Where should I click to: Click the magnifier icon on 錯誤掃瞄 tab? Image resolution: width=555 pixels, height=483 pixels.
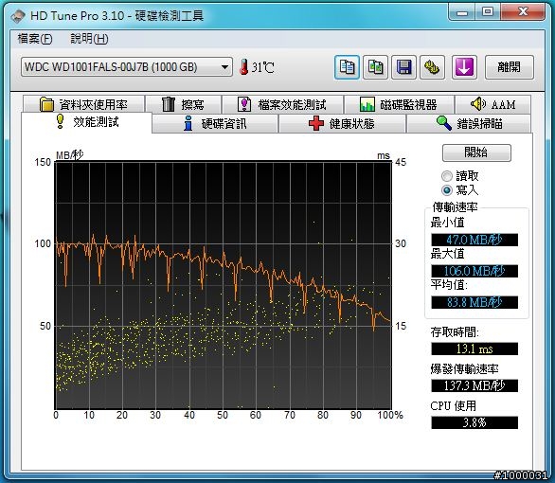click(x=444, y=123)
